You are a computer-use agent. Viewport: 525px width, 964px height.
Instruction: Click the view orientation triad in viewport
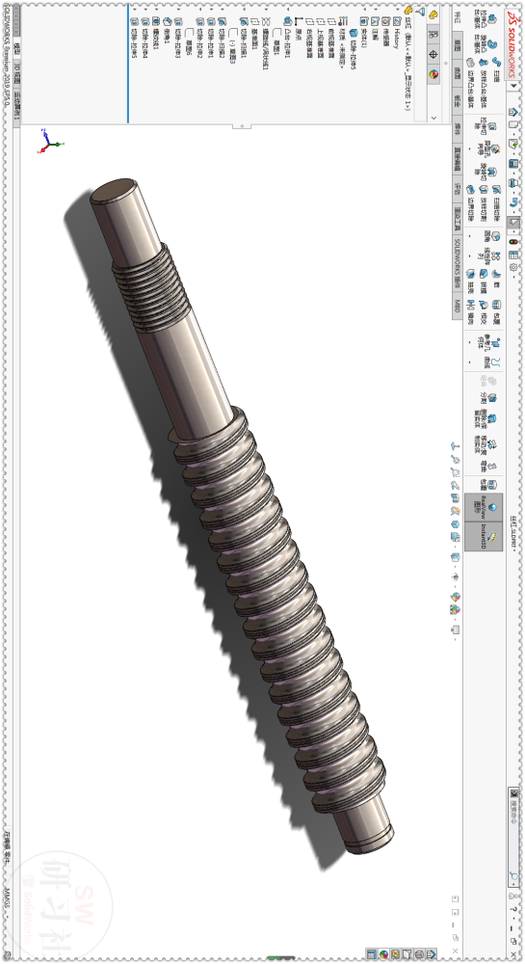tap(50, 140)
